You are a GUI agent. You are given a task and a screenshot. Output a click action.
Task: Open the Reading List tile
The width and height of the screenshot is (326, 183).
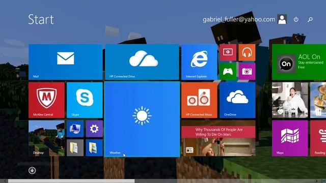pyautogui.click(x=318, y=138)
